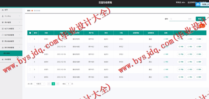Click 删除 for row 名称2
The image size is (209, 99).
pyautogui.click(x=199, y=47)
